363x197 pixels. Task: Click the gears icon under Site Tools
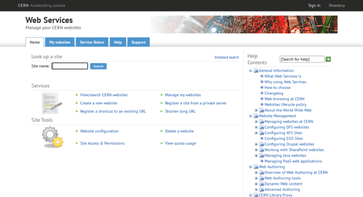[52, 137]
